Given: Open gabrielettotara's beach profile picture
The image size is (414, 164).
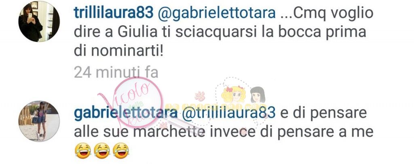Looking at the screenshot, I should coord(39,121).
